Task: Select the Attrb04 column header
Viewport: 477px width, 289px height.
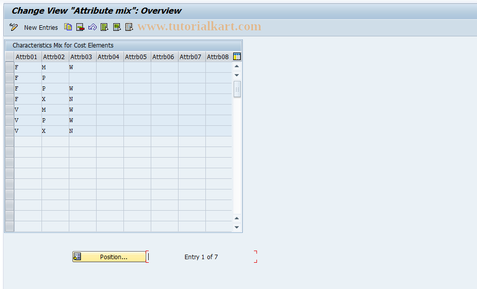Action: coord(110,57)
